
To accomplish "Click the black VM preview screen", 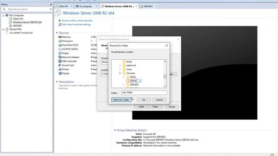I will click(195, 73).
